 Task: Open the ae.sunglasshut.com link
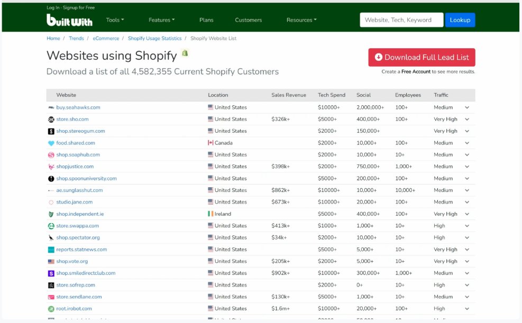79,190
